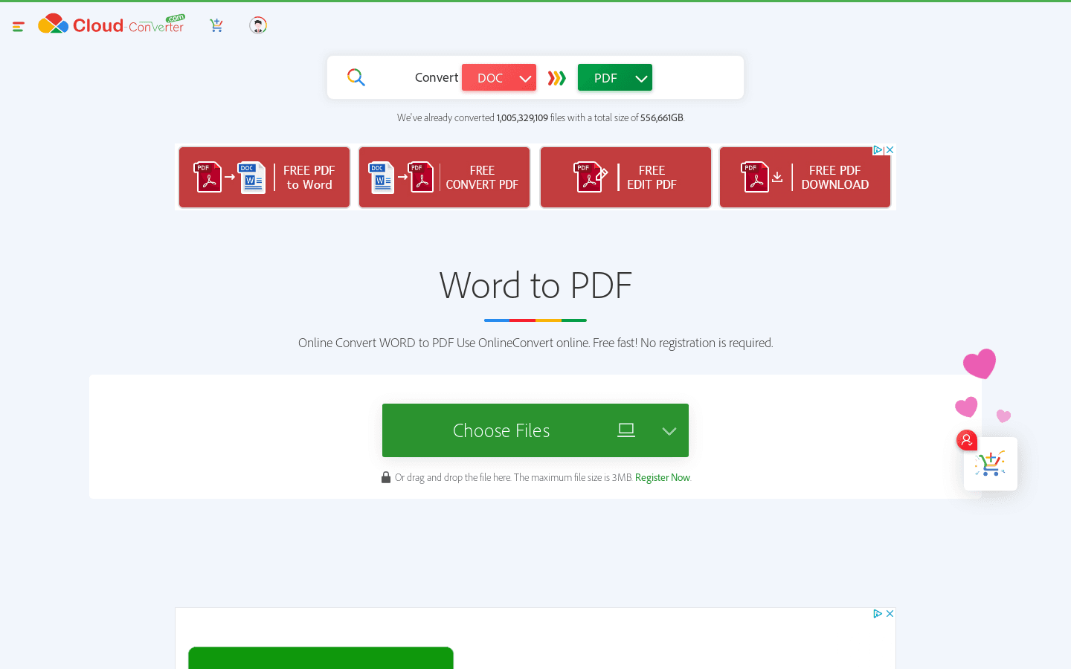Open the PDF output format dropdown
Viewport: 1071px width, 669px height.
pyautogui.click(x=614, y=77)
